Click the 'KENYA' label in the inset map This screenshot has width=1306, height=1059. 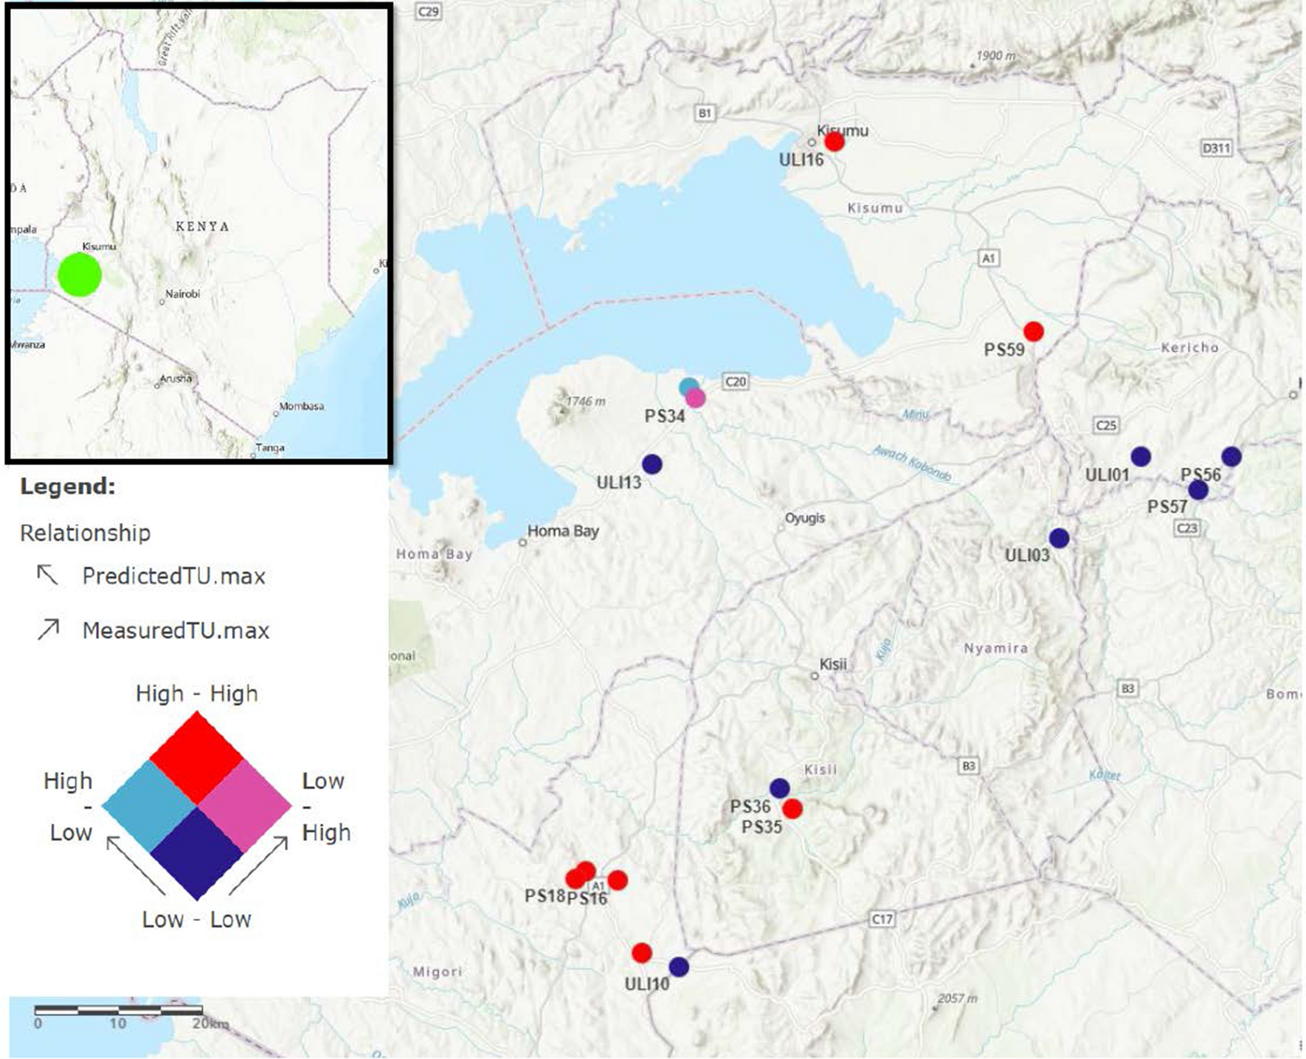[x=202, y=227]
